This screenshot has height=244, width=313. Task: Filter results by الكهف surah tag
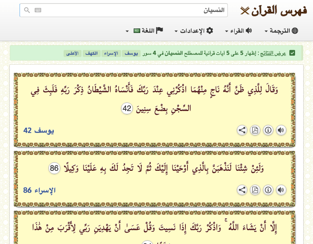coord(92,54)
